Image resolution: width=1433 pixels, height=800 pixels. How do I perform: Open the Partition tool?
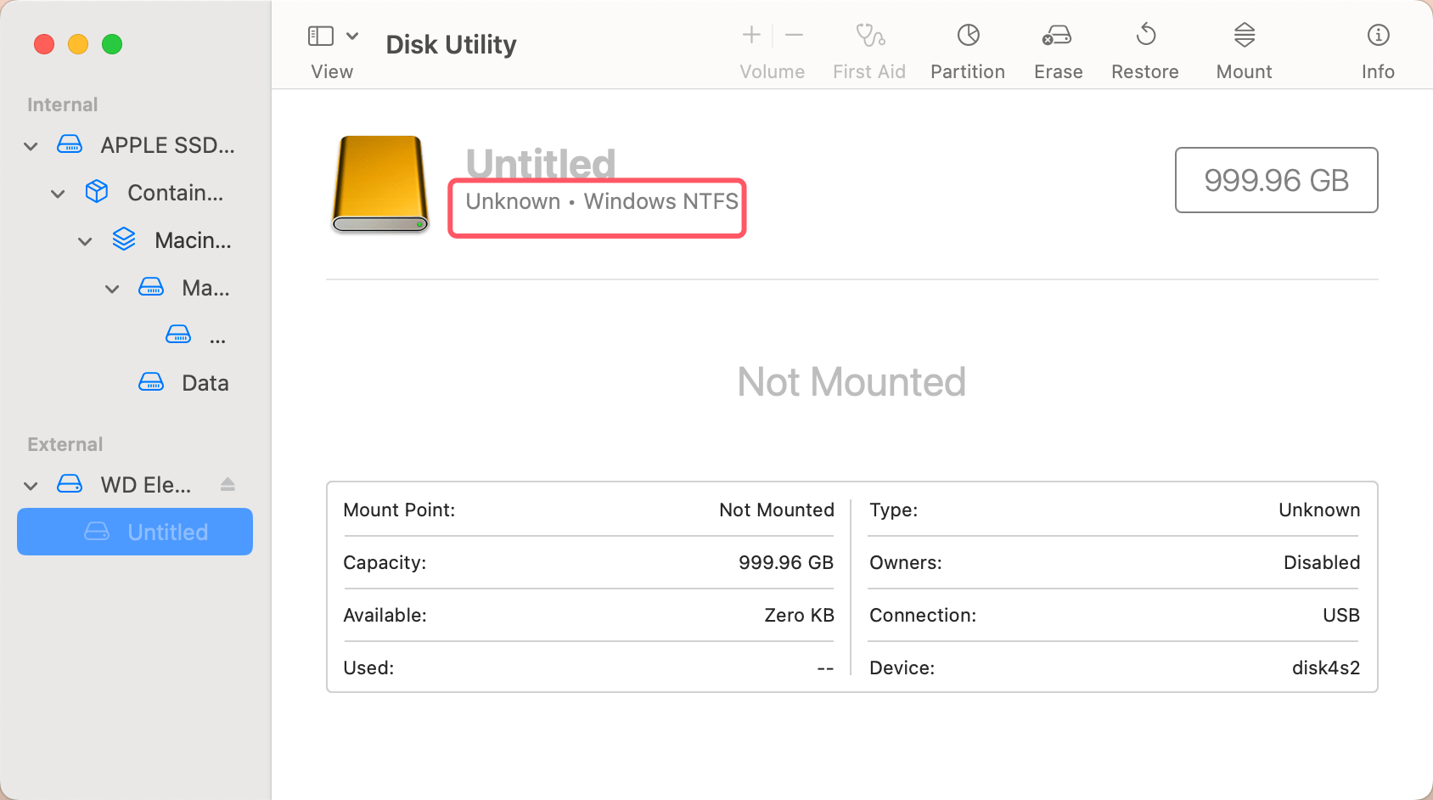coord(967,47)
